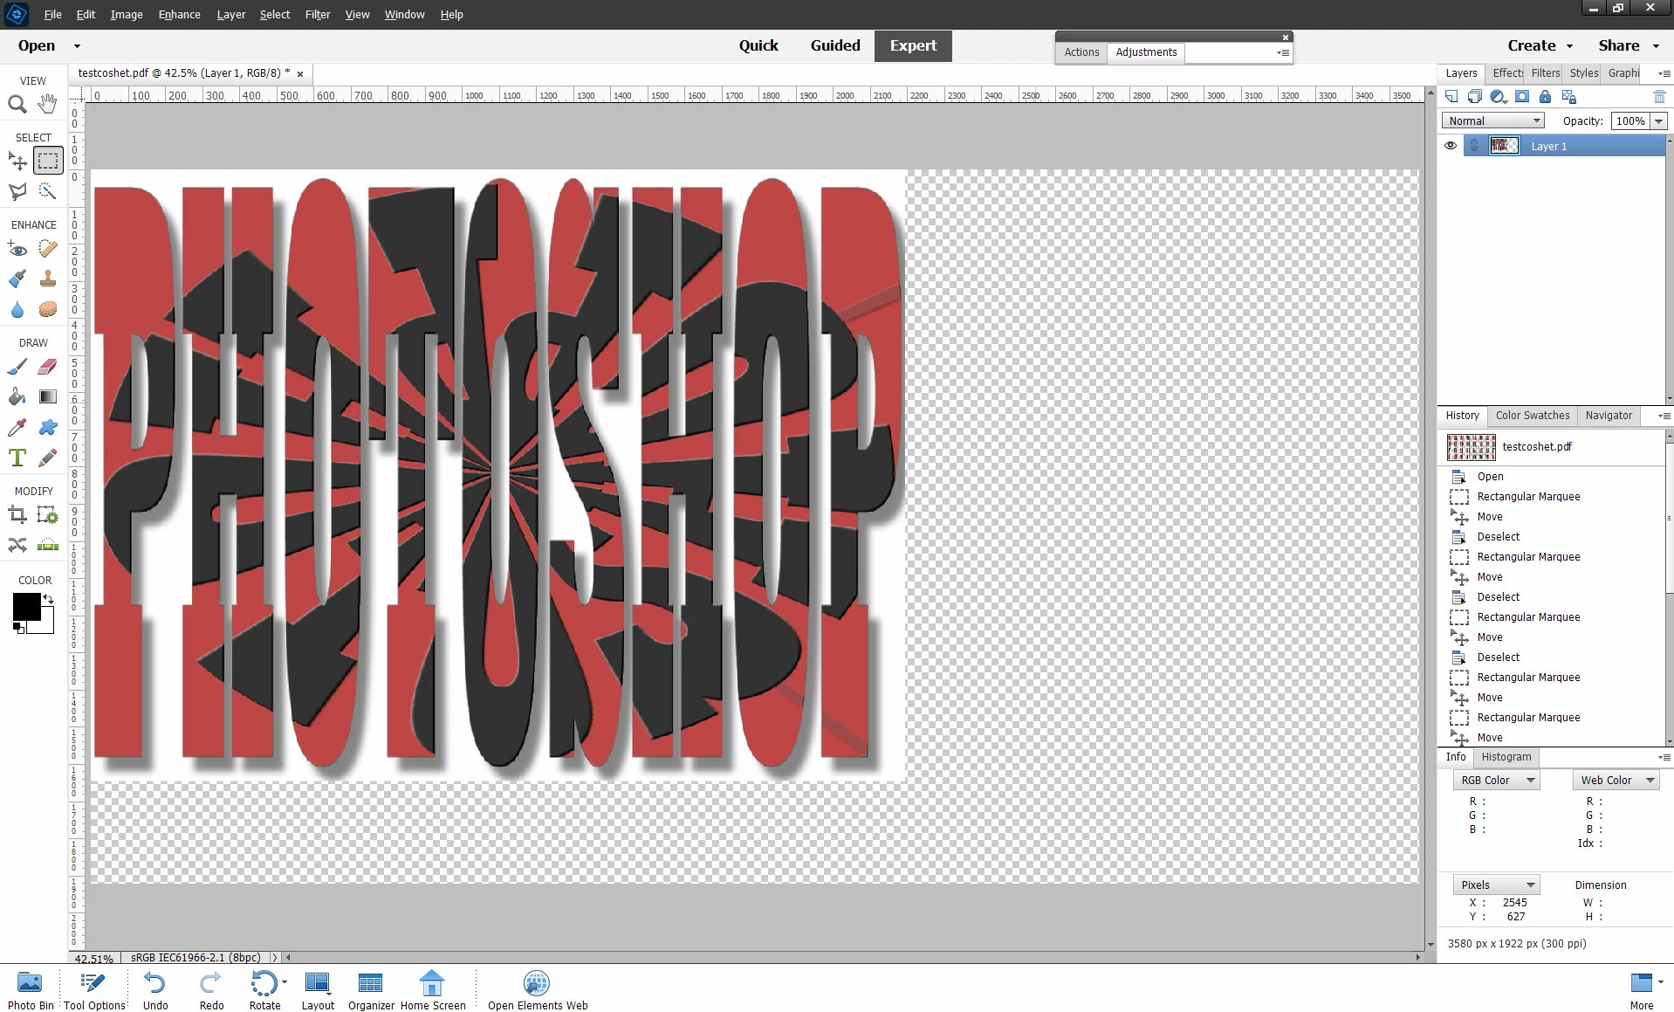Viewport: 1674px width, 1012px height.
Task: Click the Undo button
Action: click(155, 990)
